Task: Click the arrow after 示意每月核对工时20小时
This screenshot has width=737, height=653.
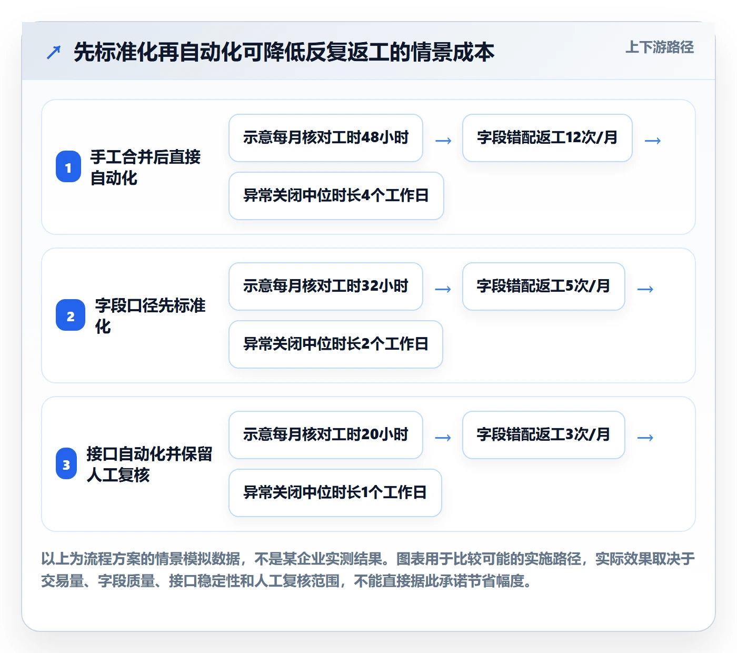Action: point(443,438)
